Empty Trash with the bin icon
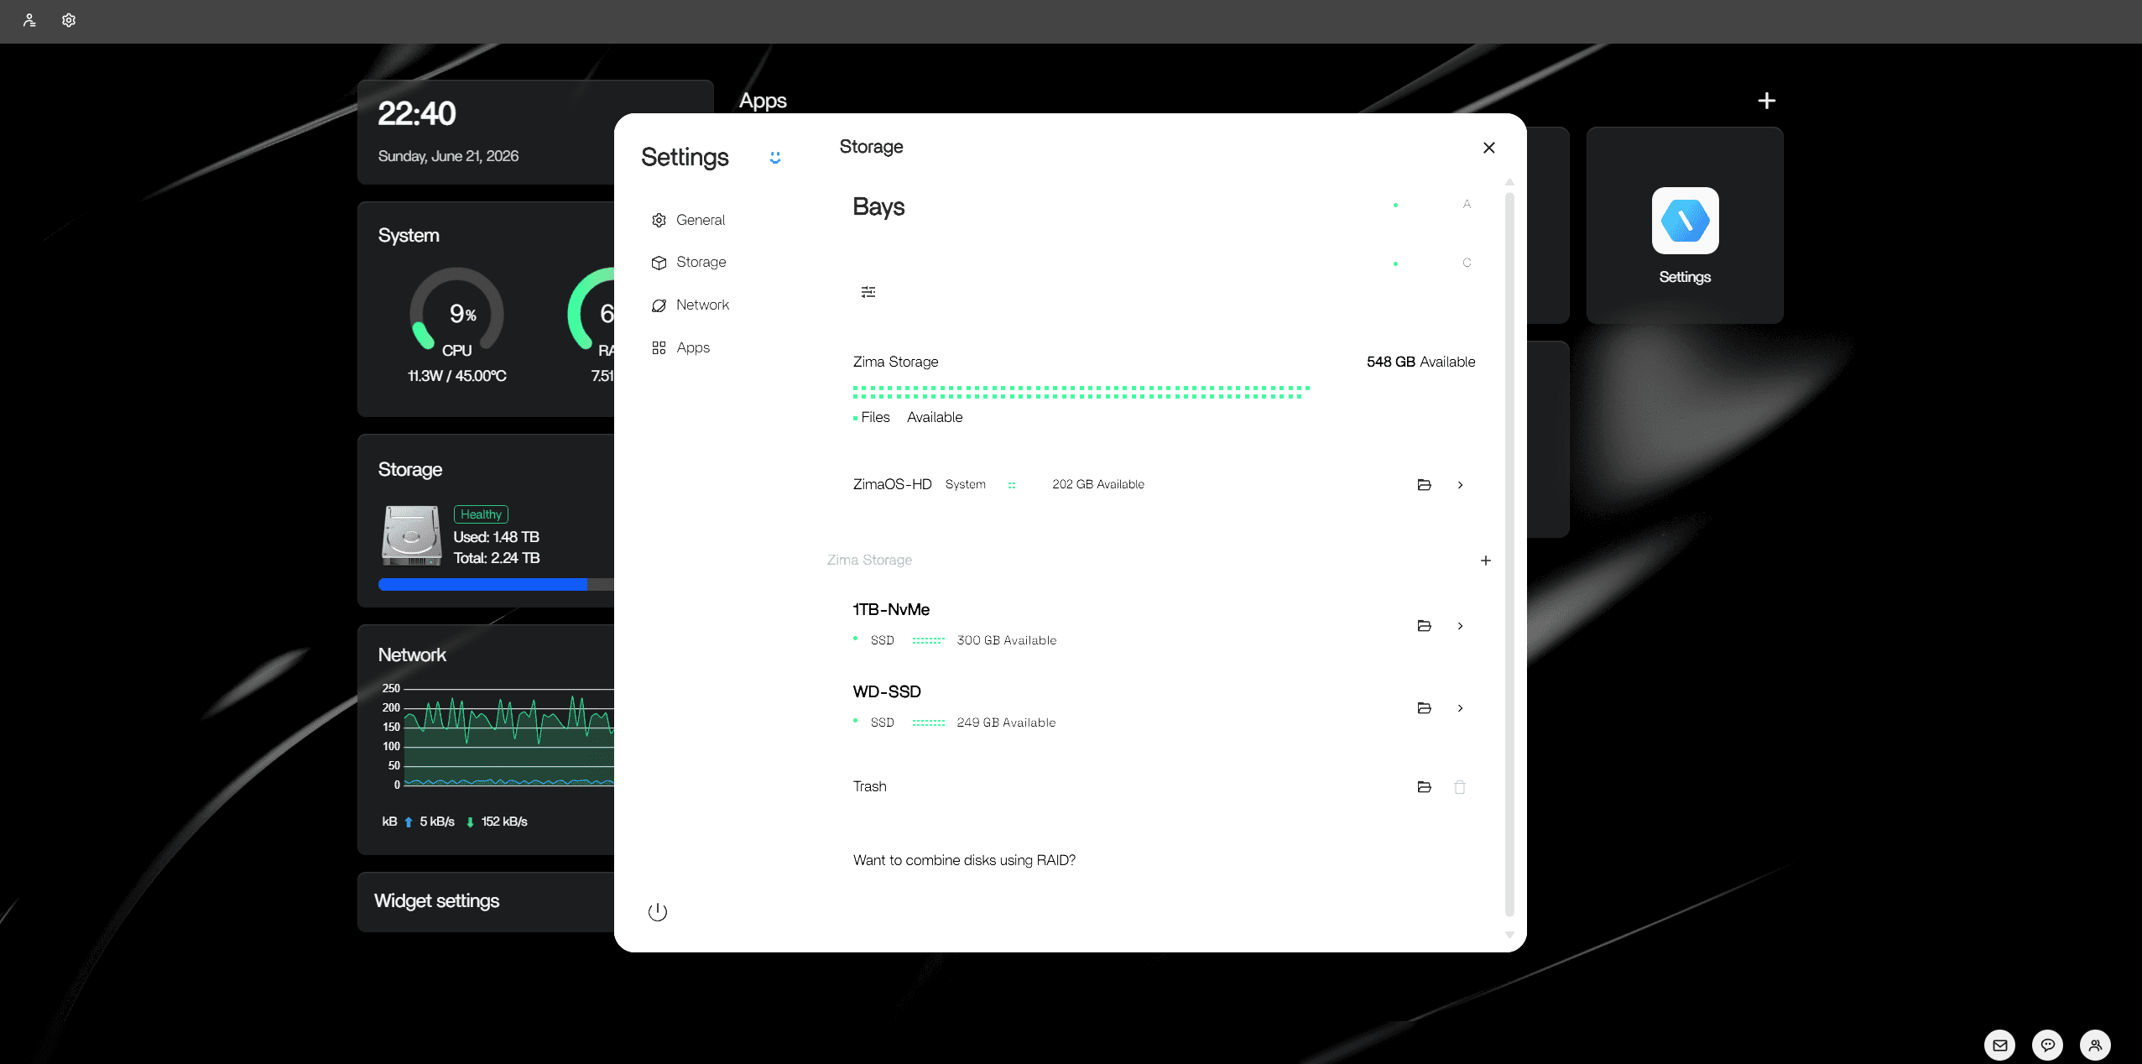The height and width of the screenshot is (1064, 2142). tap(1460, 786)
